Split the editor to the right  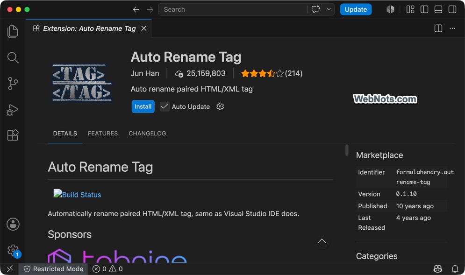pos(438,28)
